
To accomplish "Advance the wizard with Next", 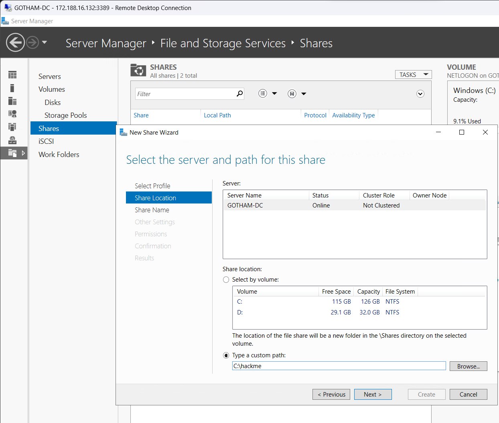I will (373, 394).
